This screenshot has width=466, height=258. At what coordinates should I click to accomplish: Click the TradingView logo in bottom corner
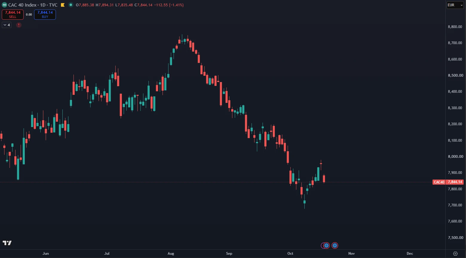[7, 243]
